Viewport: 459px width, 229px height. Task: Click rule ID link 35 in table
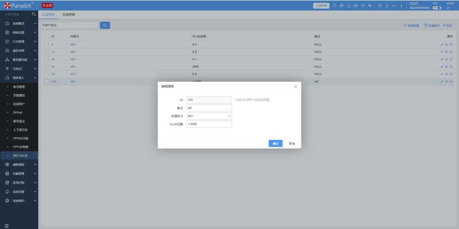[53, 67]
